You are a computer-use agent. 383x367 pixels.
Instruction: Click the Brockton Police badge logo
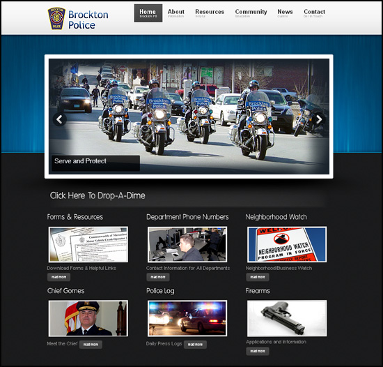click(56, 19)
